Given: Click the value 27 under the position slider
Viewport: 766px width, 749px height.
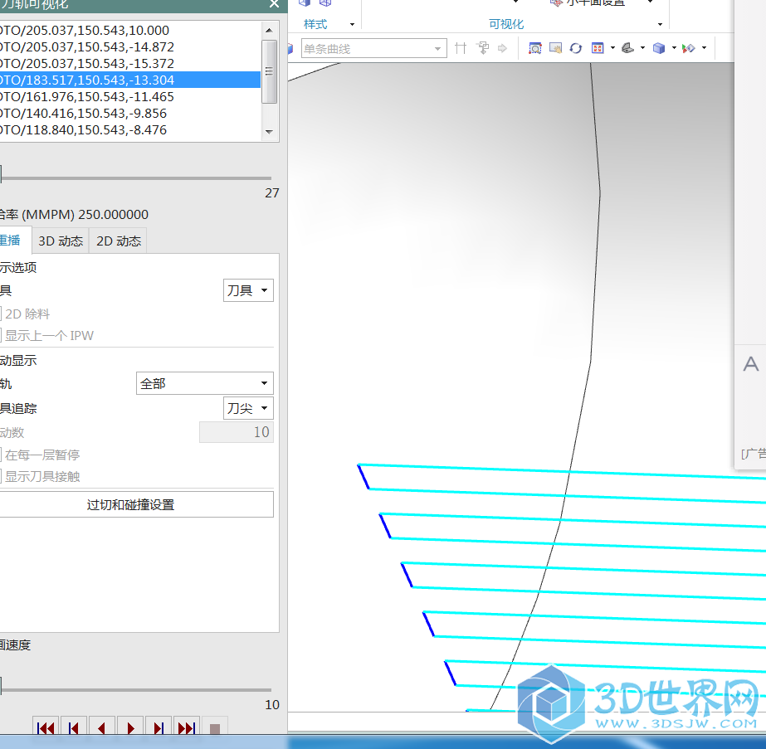Looking at the screenshot, I should click(x=272, y=193).
